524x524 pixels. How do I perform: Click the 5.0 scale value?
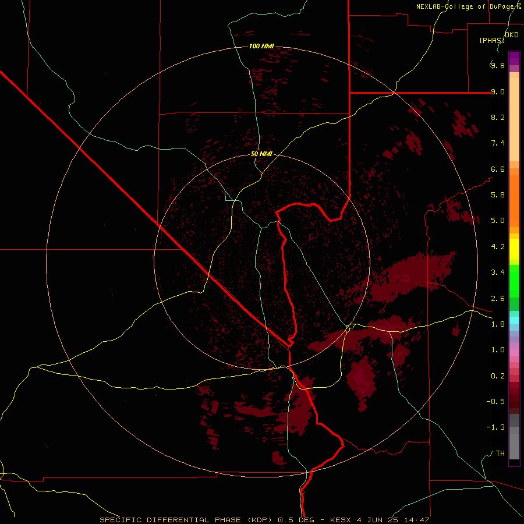pyautogui.click(x=498, y=221)
